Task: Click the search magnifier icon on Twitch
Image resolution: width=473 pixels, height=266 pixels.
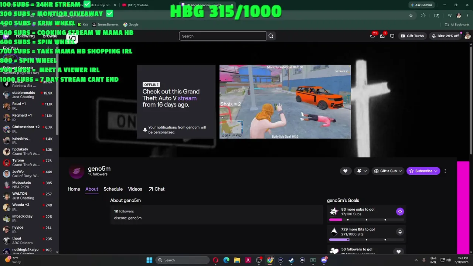Action: click(x=271, y=36)
